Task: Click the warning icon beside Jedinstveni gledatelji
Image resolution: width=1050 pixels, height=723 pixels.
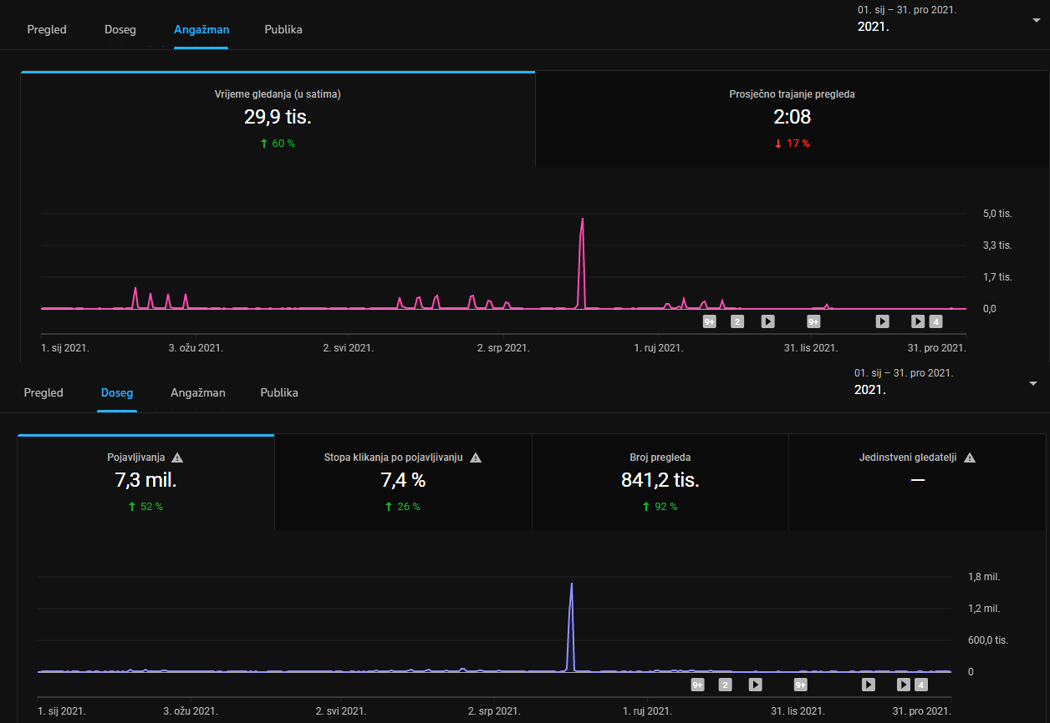Action: coord(970,458)
